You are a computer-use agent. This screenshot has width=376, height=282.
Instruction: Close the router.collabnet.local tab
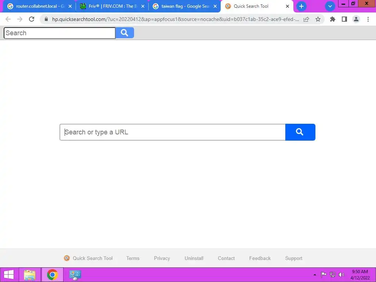point(70,7)
